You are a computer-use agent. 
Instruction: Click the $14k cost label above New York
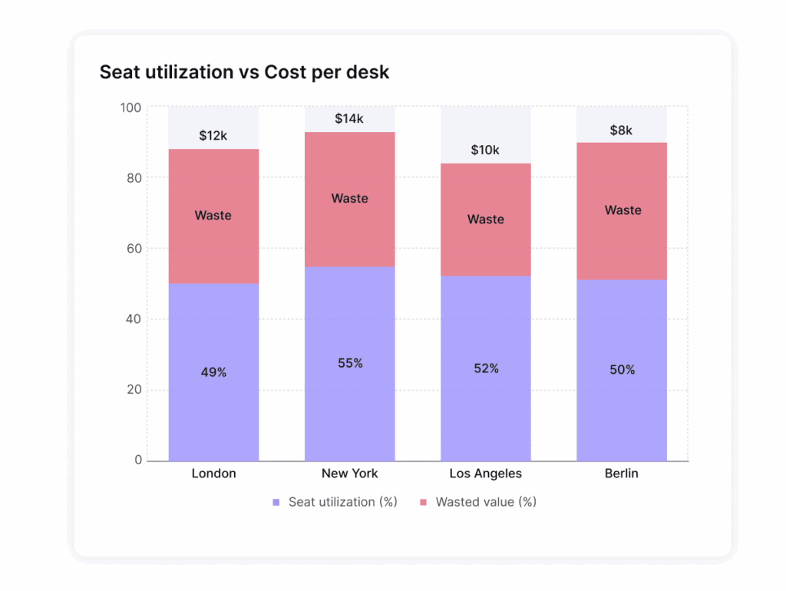click(350, 119)
